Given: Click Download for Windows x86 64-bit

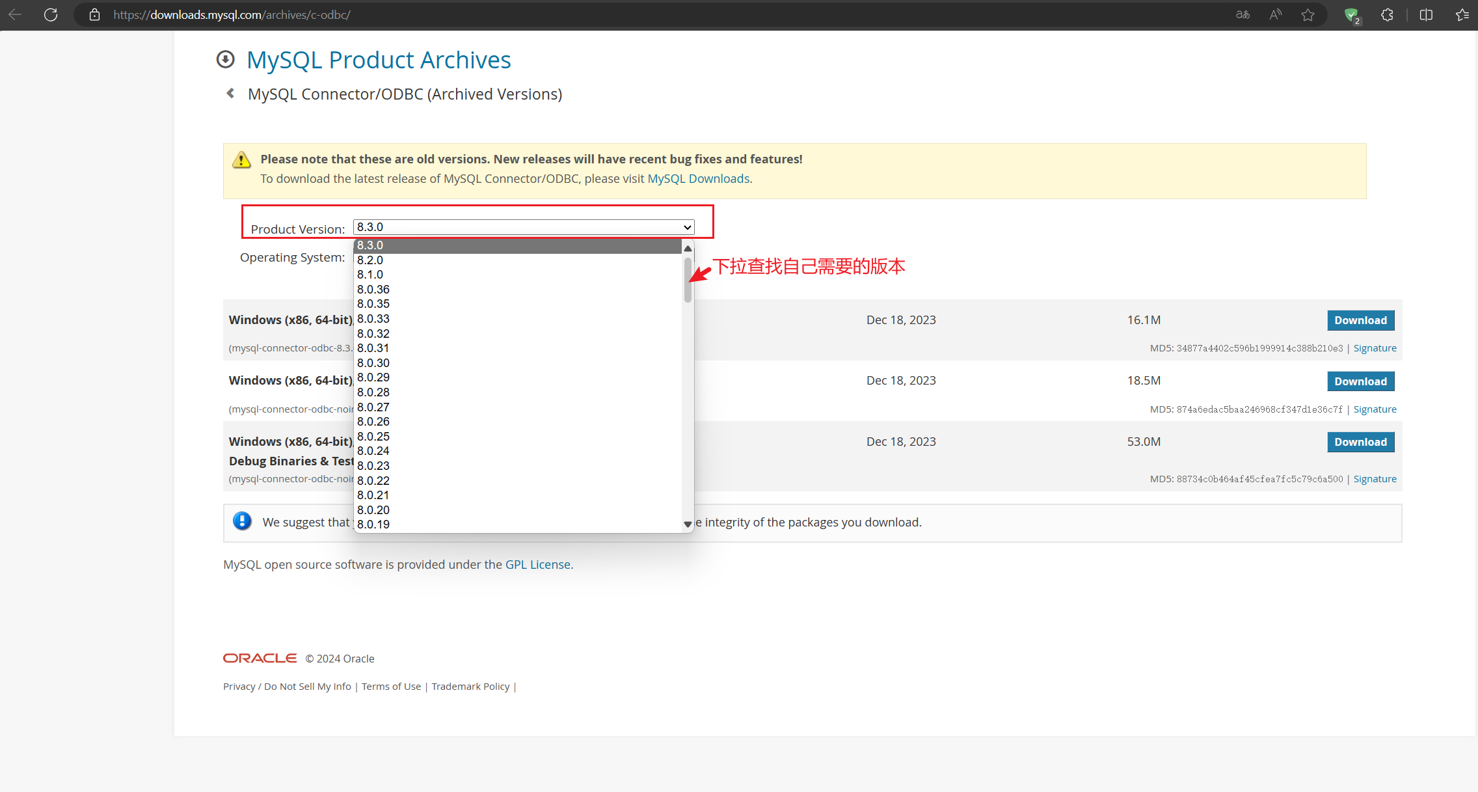Looking at the screenshot, I should (x=1361, y=320).
